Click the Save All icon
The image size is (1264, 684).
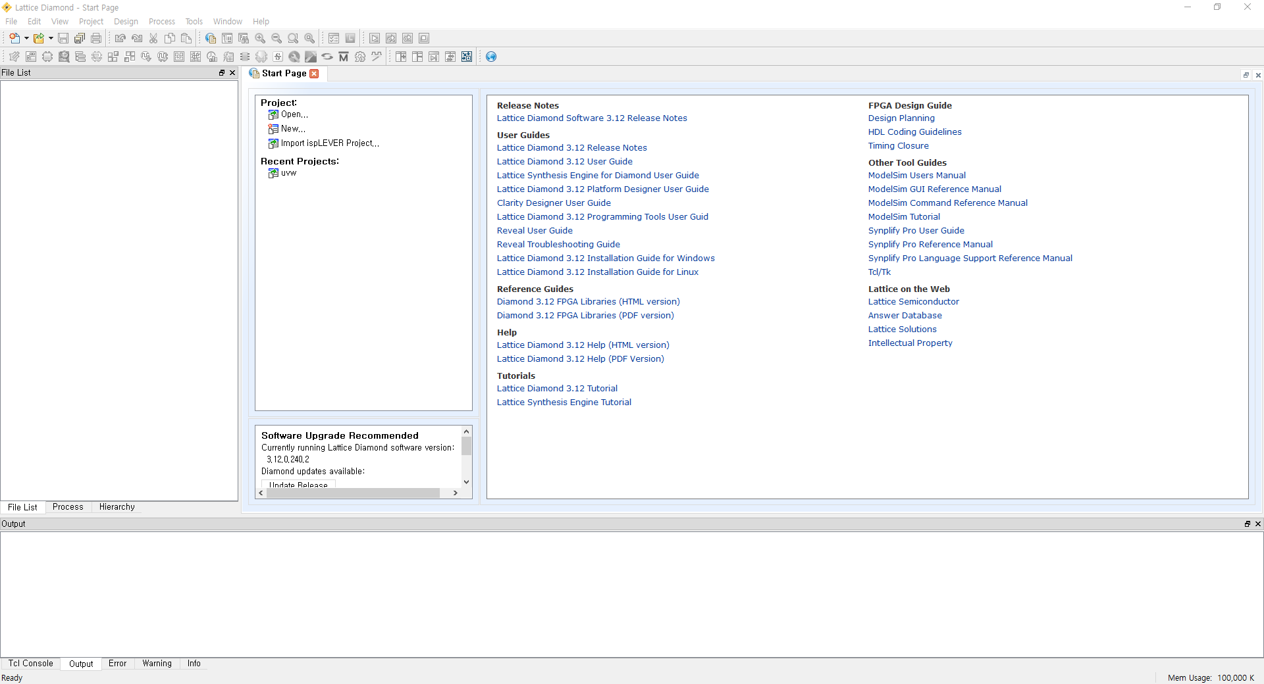(80, 38)
